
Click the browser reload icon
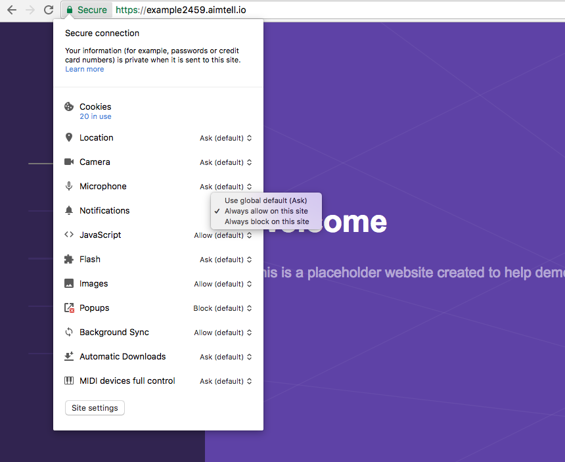tap(49, 10)
